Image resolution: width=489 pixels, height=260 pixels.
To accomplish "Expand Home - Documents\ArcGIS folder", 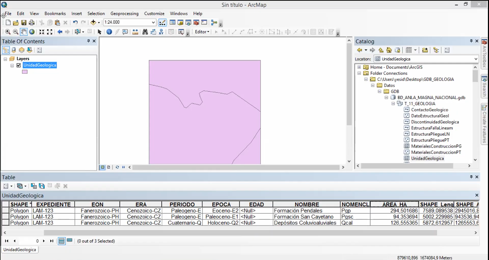I will coord(359,67).
